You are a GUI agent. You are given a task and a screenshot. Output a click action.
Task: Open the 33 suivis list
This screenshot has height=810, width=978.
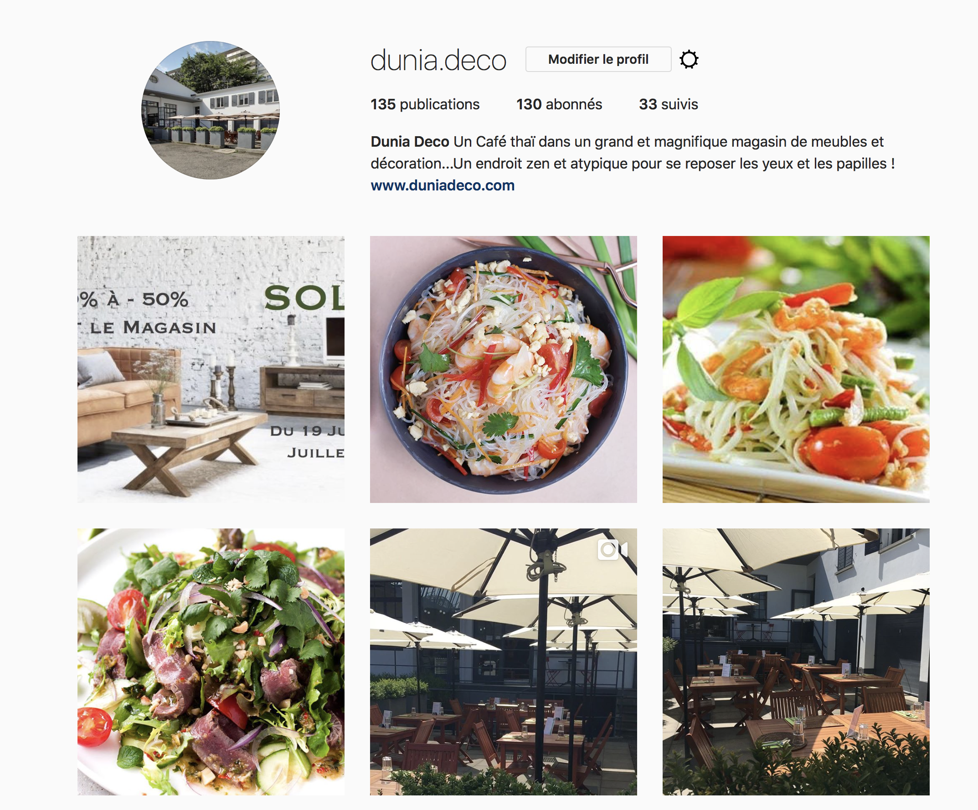point(668,104)
